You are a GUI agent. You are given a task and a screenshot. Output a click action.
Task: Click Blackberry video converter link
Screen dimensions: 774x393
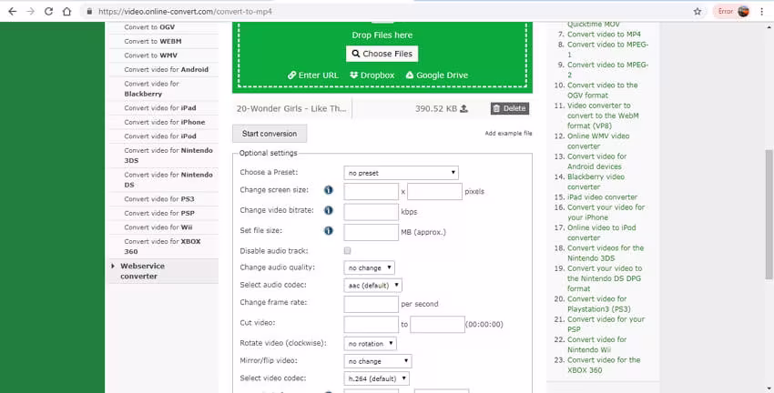[x=596, y=181]
